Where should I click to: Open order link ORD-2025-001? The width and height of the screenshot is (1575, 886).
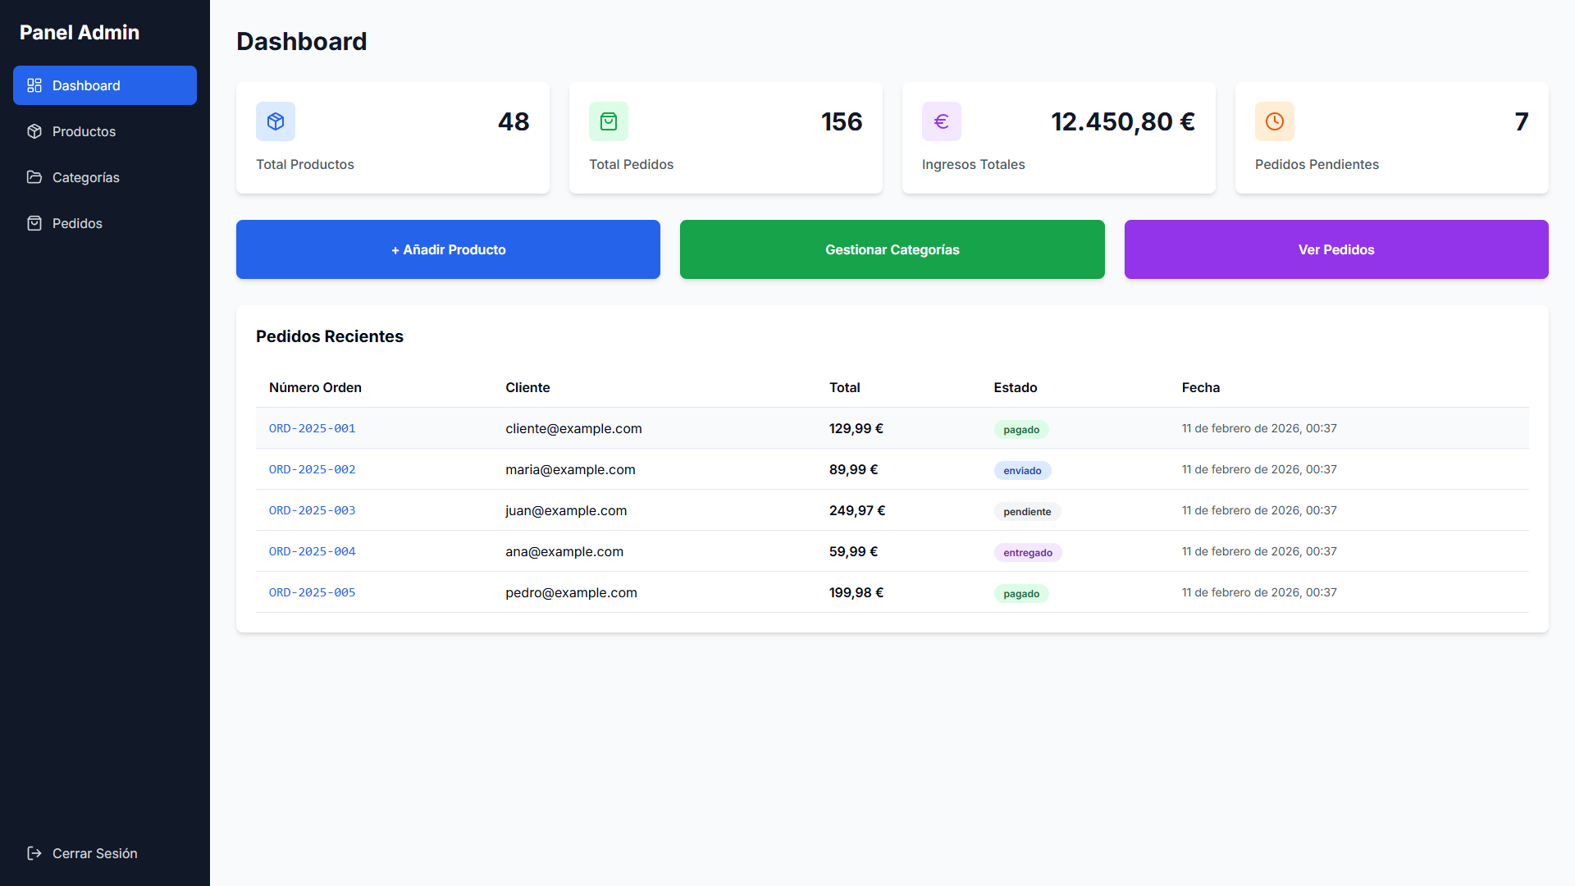(x=312, y=428)
